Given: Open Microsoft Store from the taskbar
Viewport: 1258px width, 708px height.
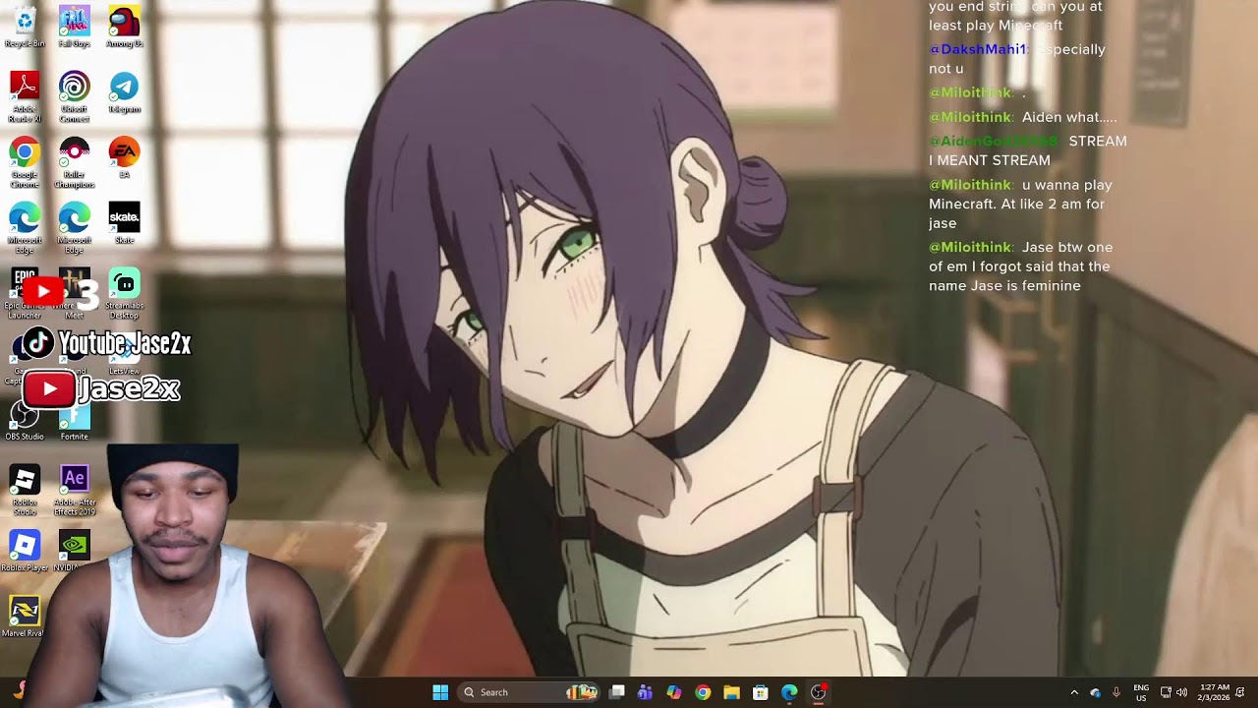Looking at the screenshot, I should coord(760,692).
